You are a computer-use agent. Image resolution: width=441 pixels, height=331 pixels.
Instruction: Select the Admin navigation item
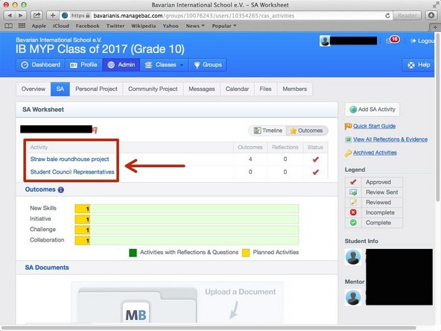click(121, 65)
